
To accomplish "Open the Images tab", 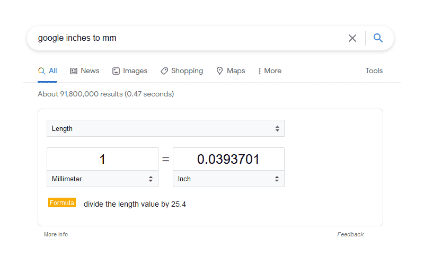I will [x=130, y=71].
